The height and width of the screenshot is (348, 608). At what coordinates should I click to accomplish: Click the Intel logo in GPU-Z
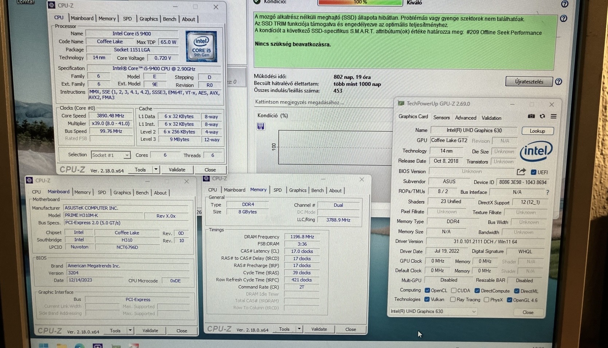[536, 151]
